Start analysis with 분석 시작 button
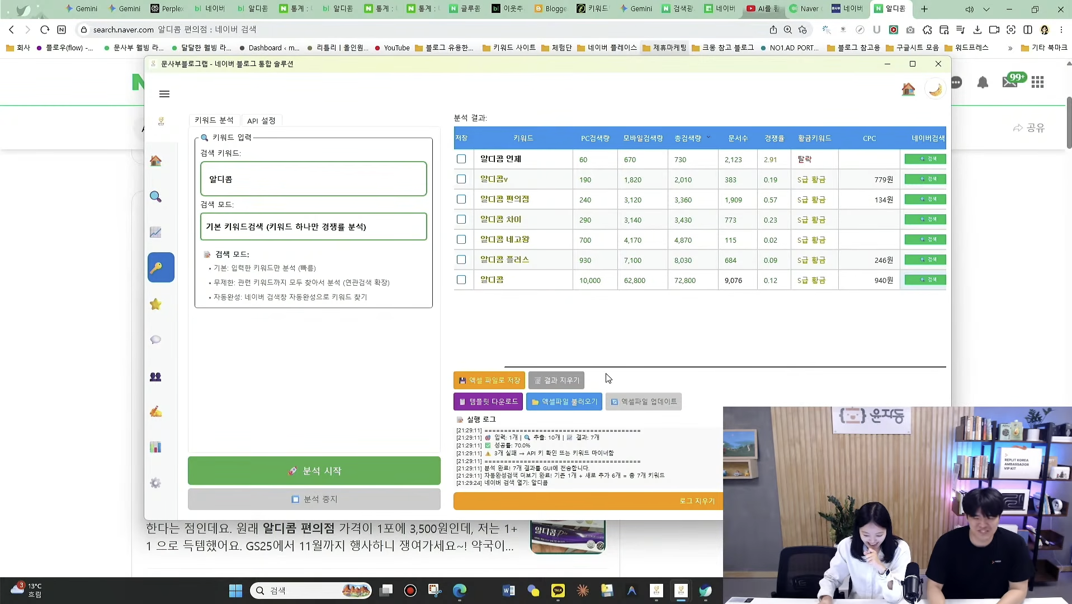 pyautogui.click(x=314, y=471)
